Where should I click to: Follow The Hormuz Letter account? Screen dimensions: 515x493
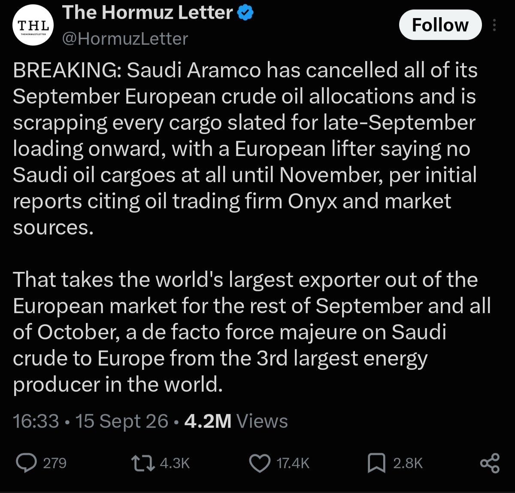pos(440,25)
